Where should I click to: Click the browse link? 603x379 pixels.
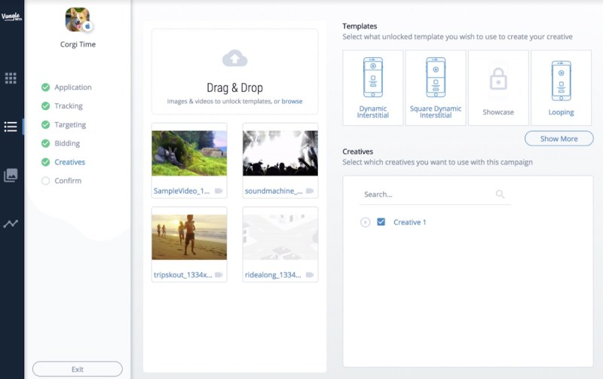pyautogui.click(x=292, y=101)
